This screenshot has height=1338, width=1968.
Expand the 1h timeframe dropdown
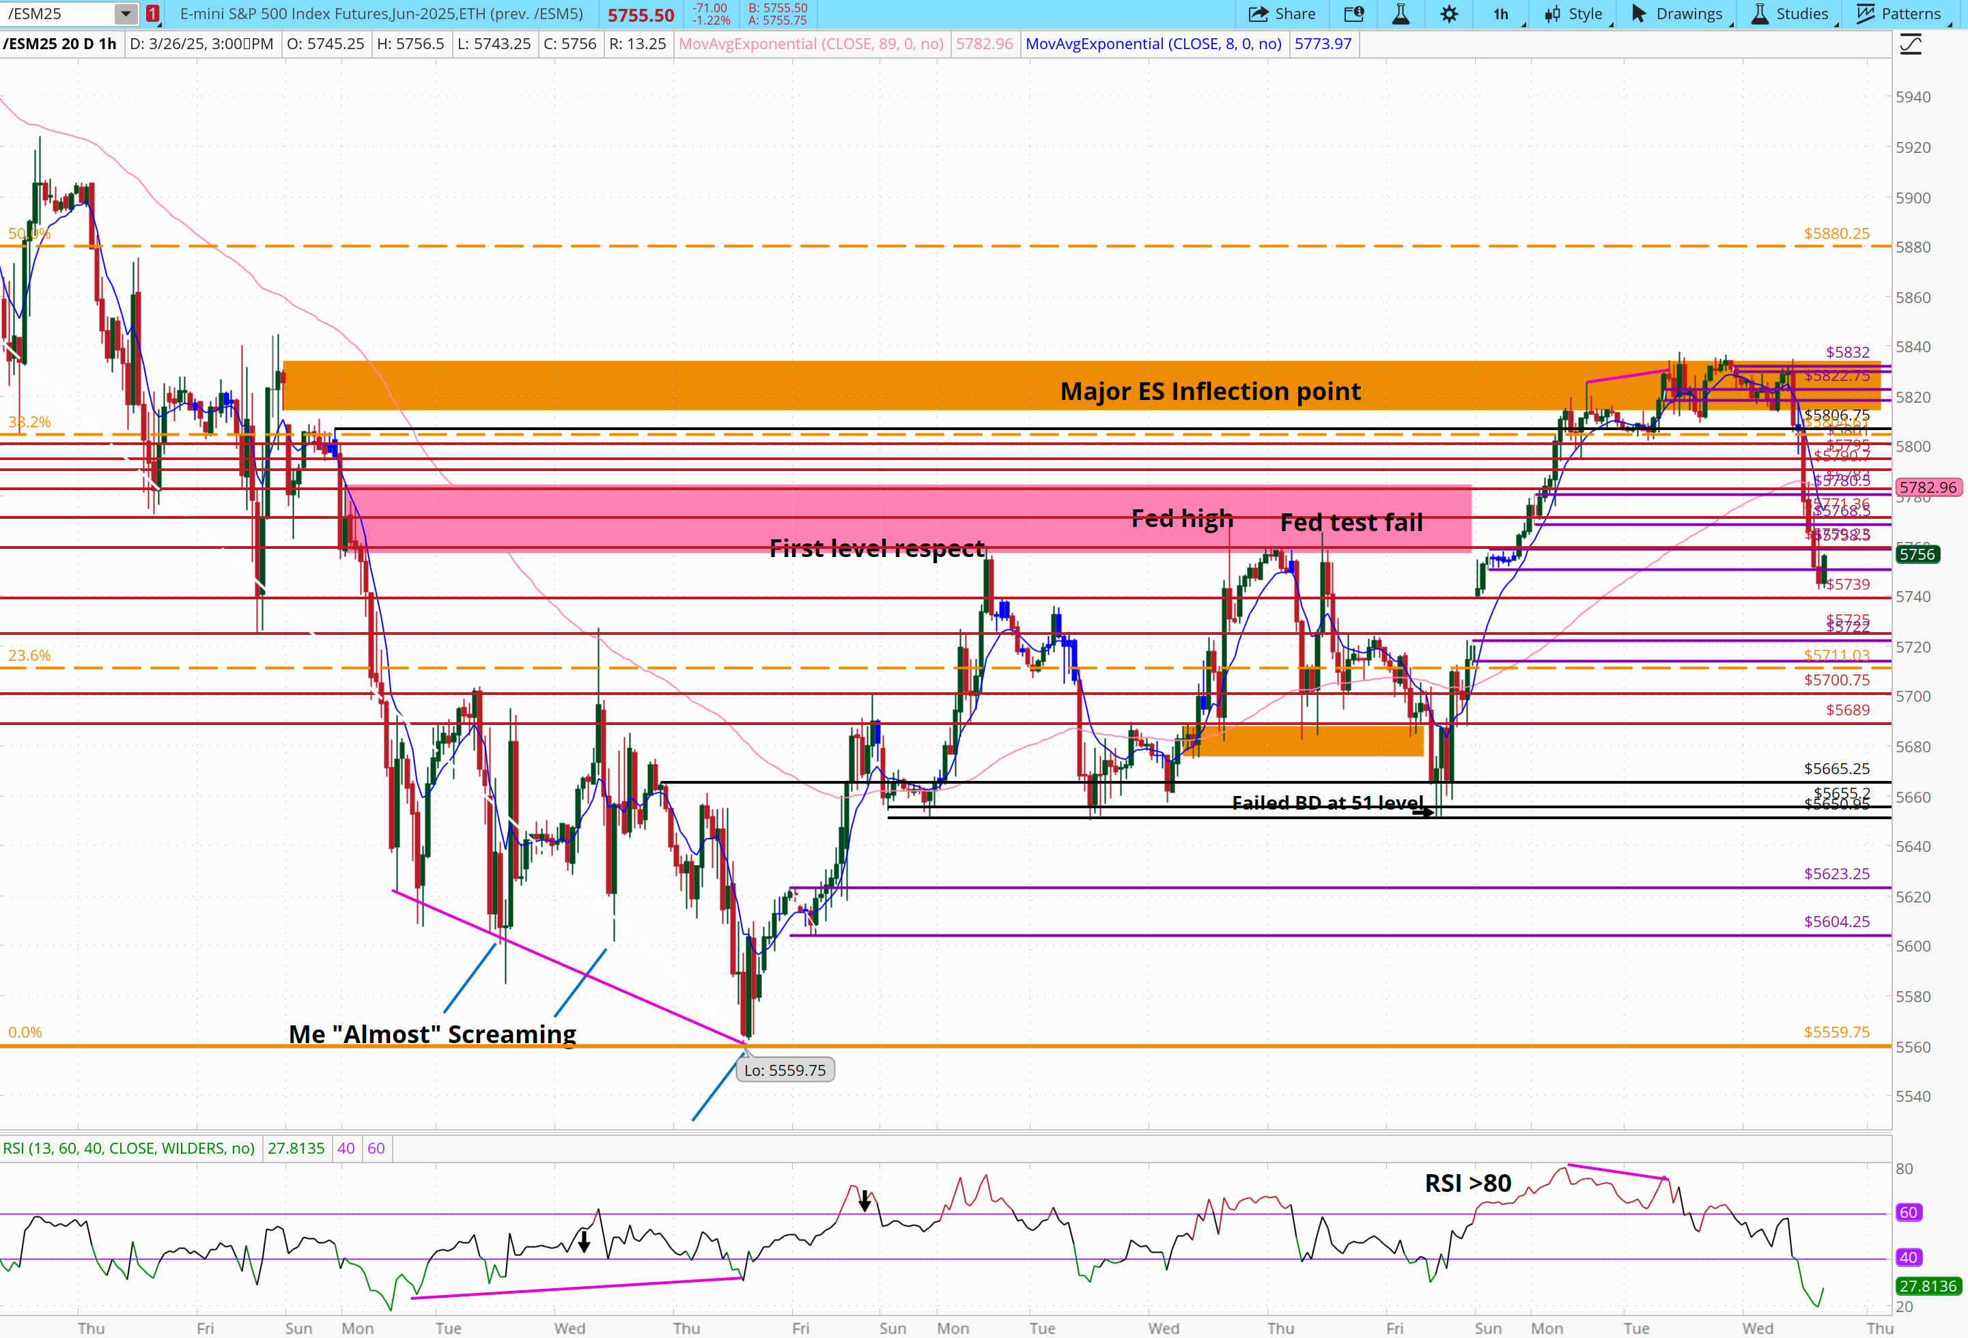coord(1503,14)
